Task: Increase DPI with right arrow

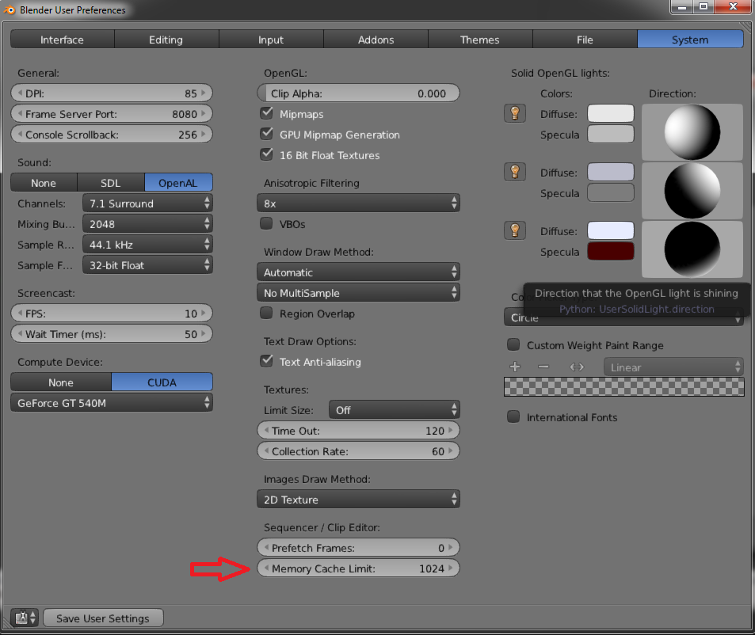Action: click(x=203, y=93)
